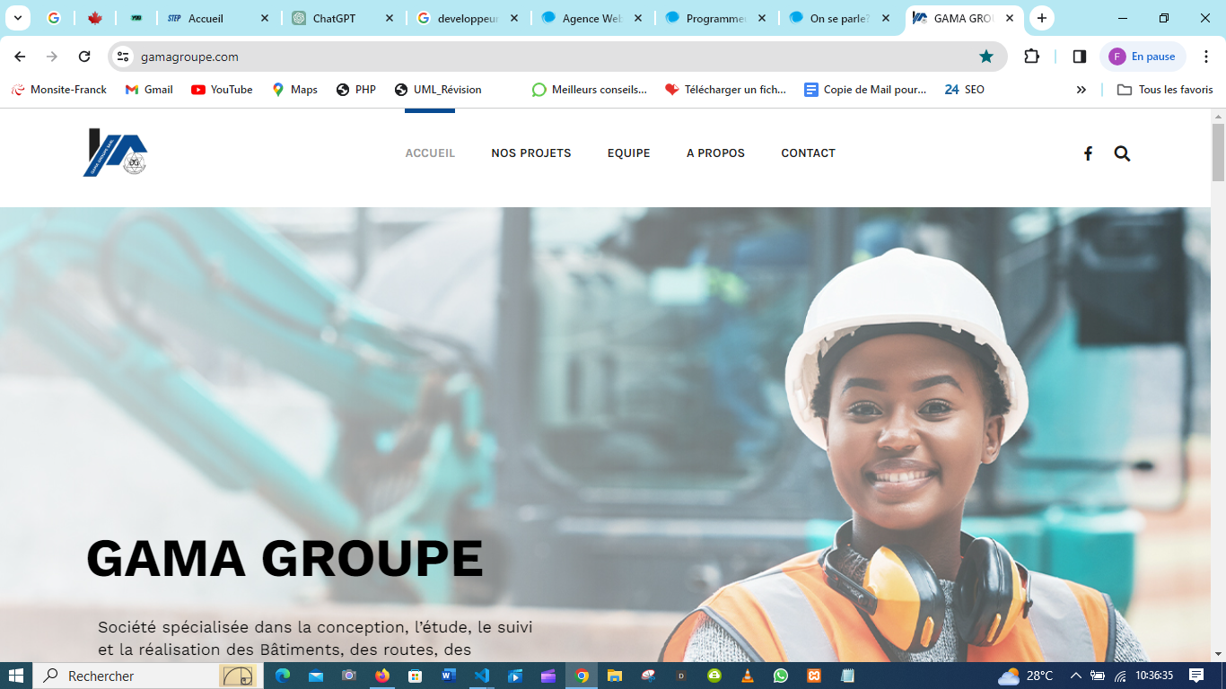Open the Facebook icon link in header

1088,153
